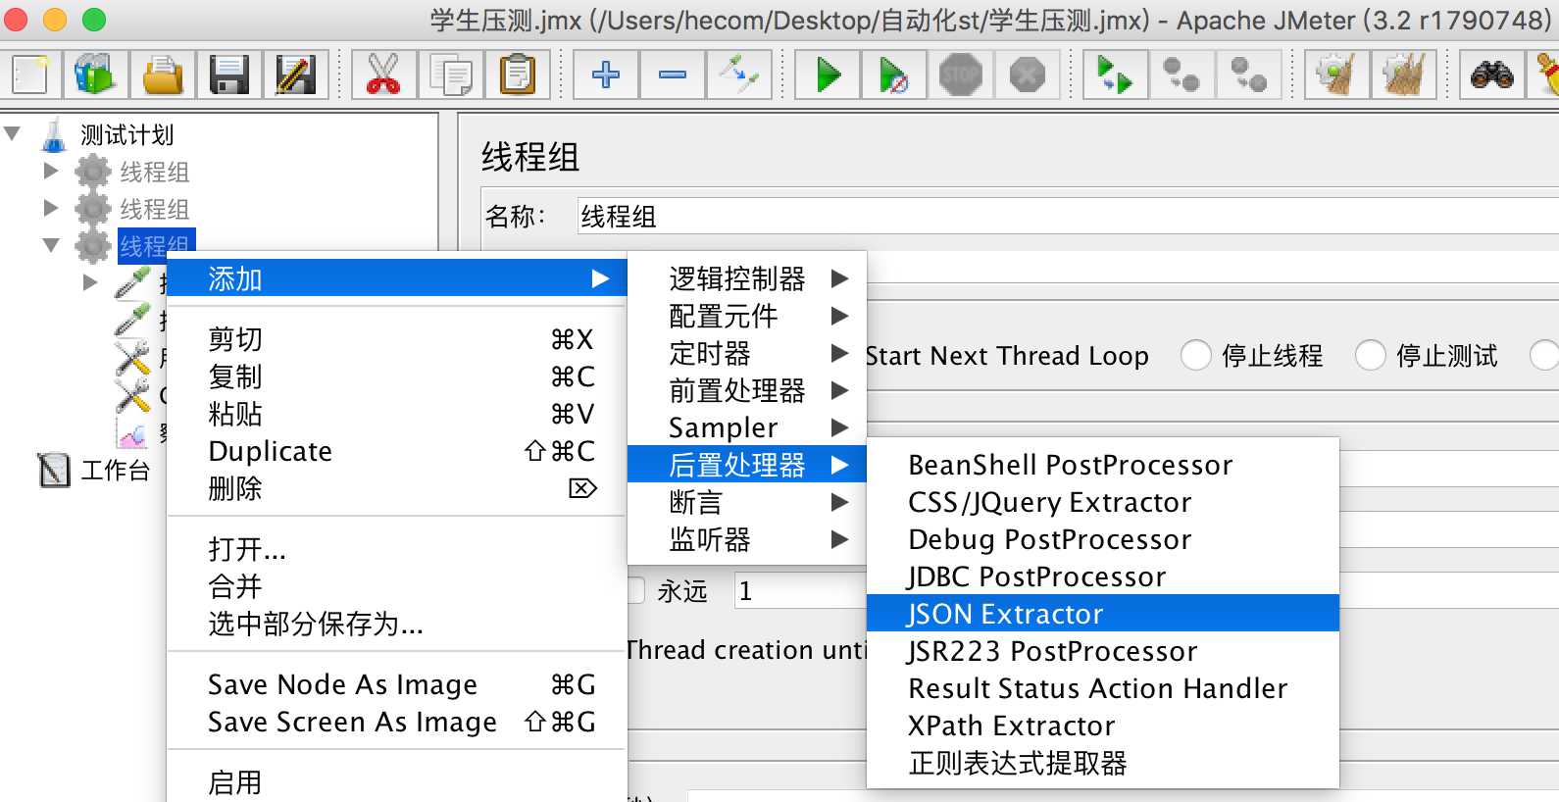Open the 前置处理器 submenu
Image resolution: width=1559 pixels, height=802 pixels.
(x=747, y=390)
